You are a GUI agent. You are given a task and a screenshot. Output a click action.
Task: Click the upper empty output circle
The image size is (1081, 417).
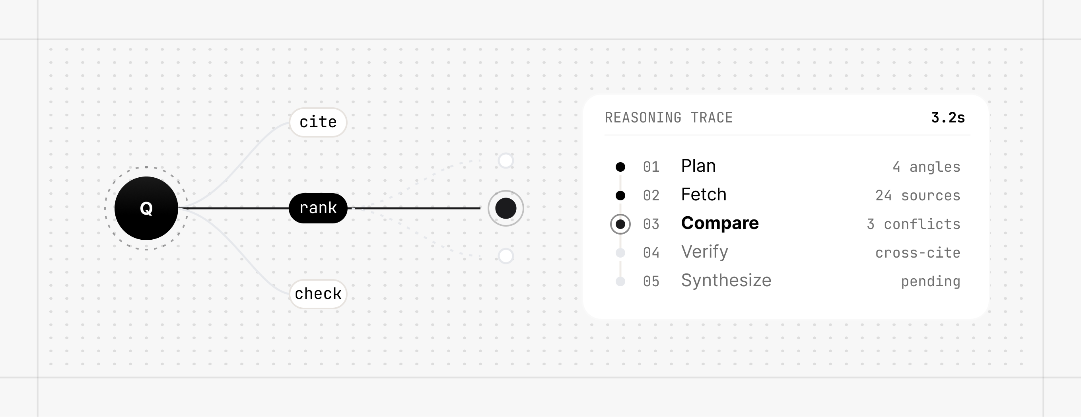[506, 160]
